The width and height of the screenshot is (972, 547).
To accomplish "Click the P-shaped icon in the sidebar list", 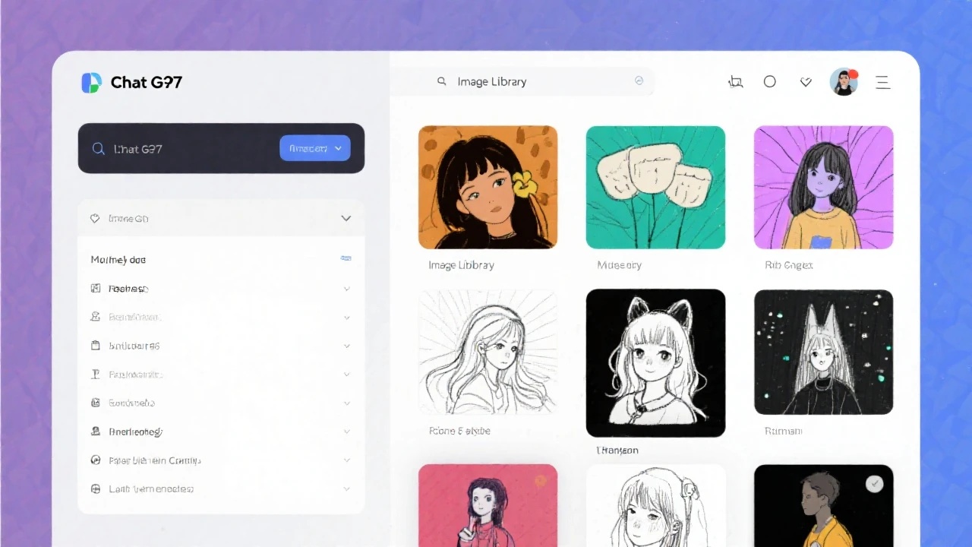I will tap(96, 375).
